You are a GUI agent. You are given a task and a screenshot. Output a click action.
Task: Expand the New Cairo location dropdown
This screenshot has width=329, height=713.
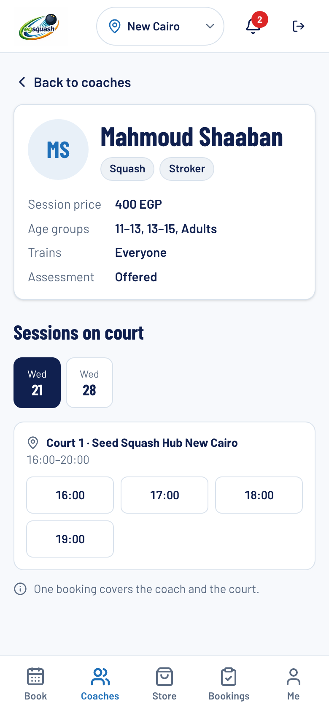click(160, 26)
